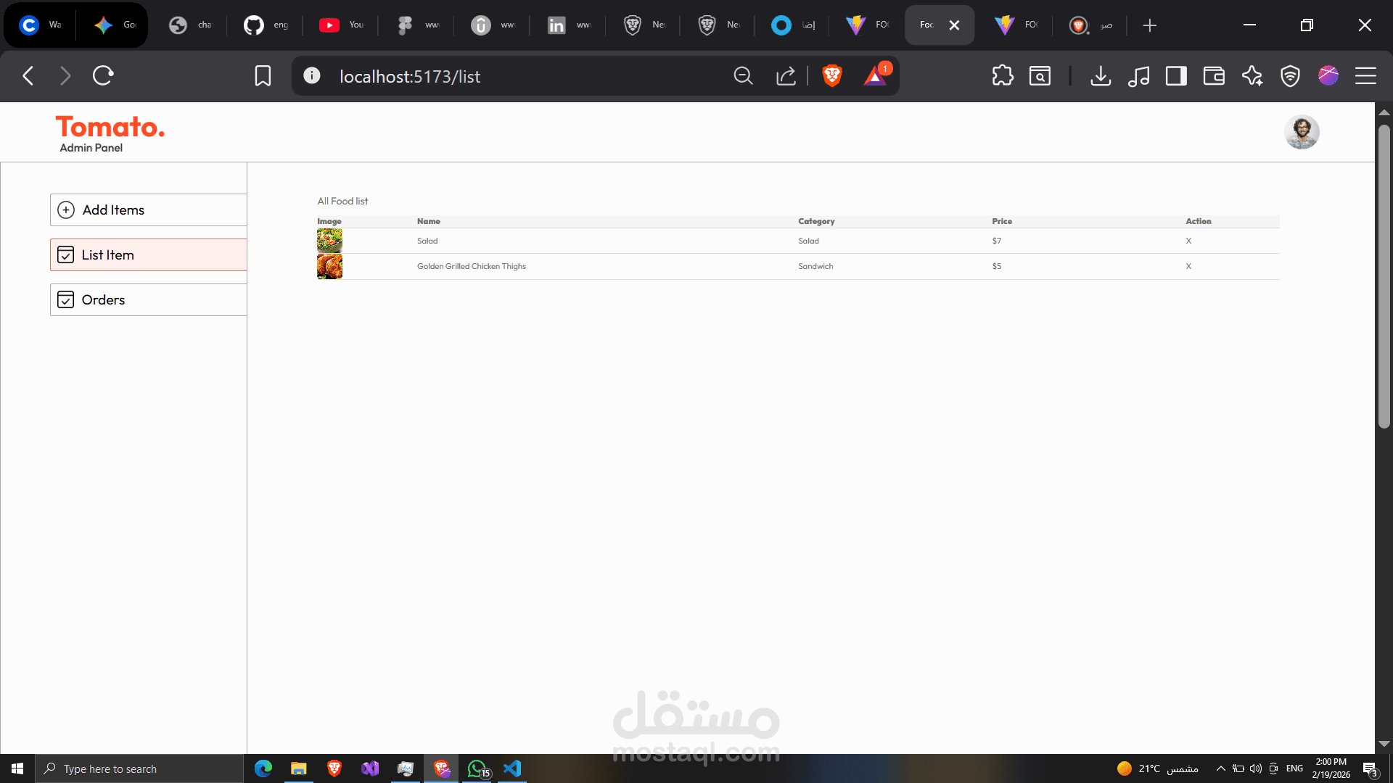Toggle the browser sidebar panel icon
The height and width of the screenshot is (783, 1393).
(1176, 76)
